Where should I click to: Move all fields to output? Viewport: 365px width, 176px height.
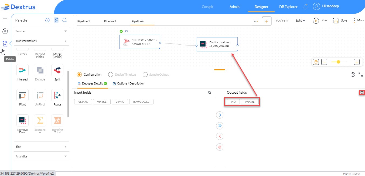click(220, 126)
